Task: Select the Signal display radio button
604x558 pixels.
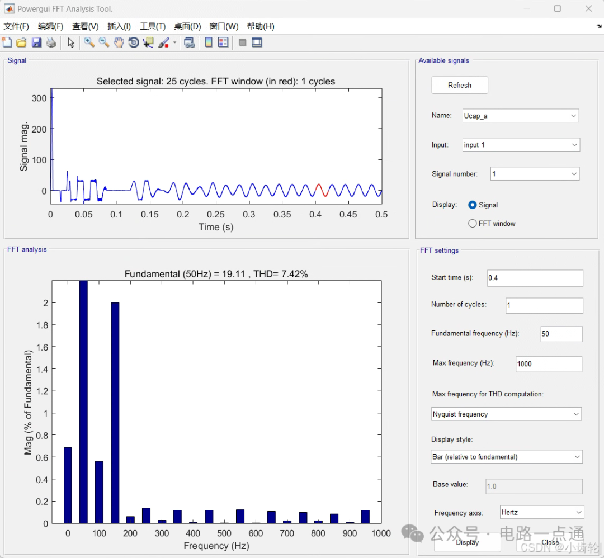Action: [473, 205]
